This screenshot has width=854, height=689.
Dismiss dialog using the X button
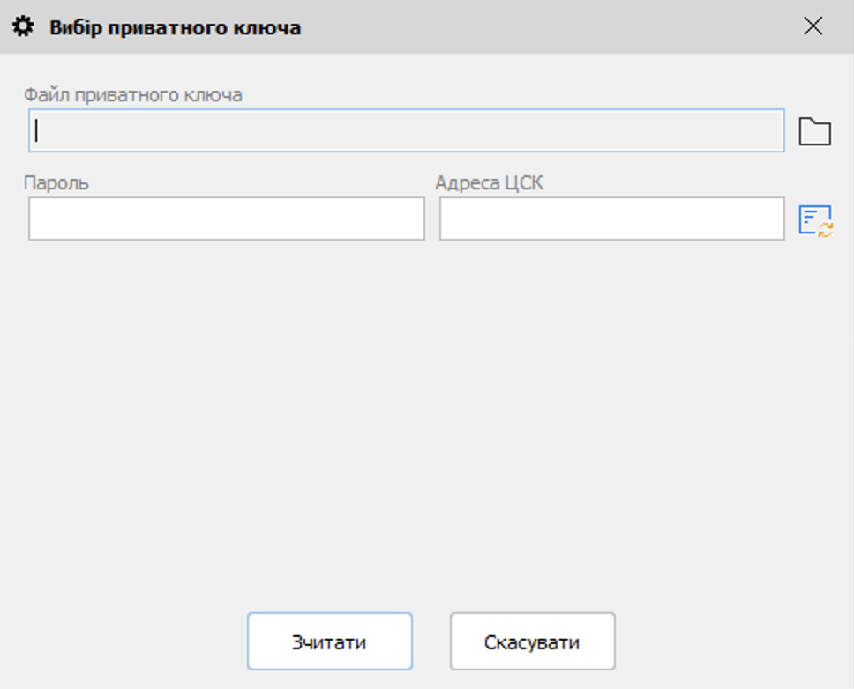pyautogui.click(x=813, y=26)
